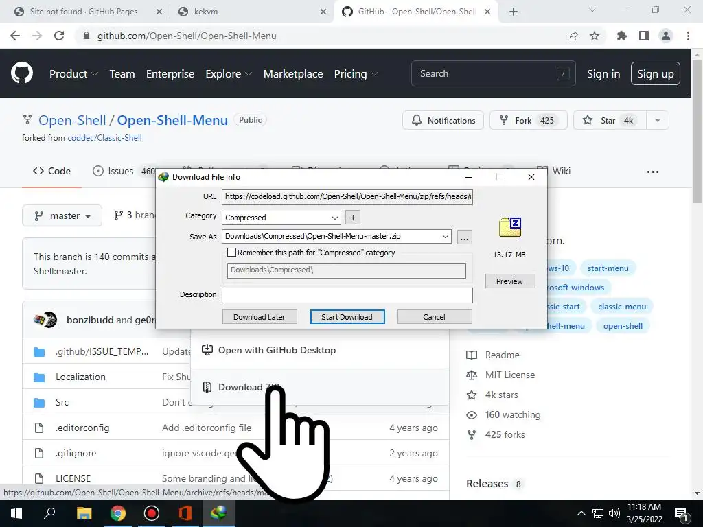Open Chrome extensions puzzle icon
Image resolution: width=703 pixels, height=527 pixels.
(x=621, y=36)
